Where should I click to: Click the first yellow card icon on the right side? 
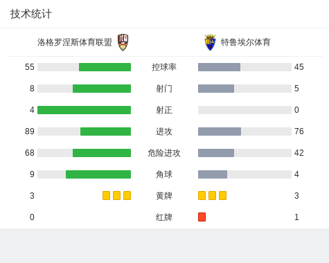pos(202,195)
